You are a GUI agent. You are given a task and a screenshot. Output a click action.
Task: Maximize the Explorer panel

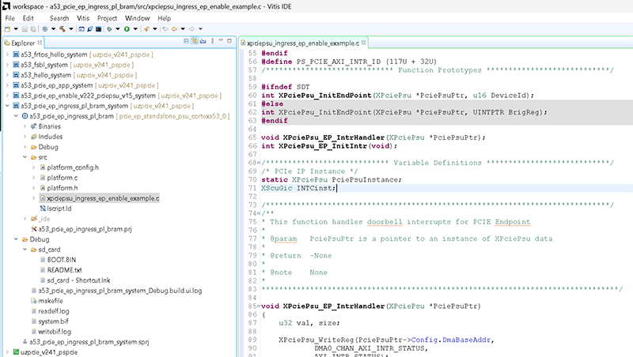[x=229, y=41]
